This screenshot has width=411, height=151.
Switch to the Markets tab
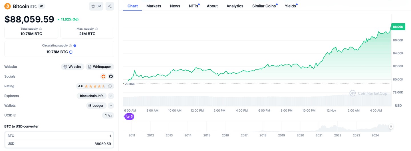point(154,6)
